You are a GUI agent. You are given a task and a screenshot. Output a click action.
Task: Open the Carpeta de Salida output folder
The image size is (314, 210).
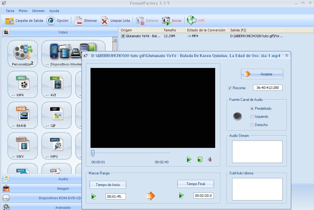tap(24, 21)
